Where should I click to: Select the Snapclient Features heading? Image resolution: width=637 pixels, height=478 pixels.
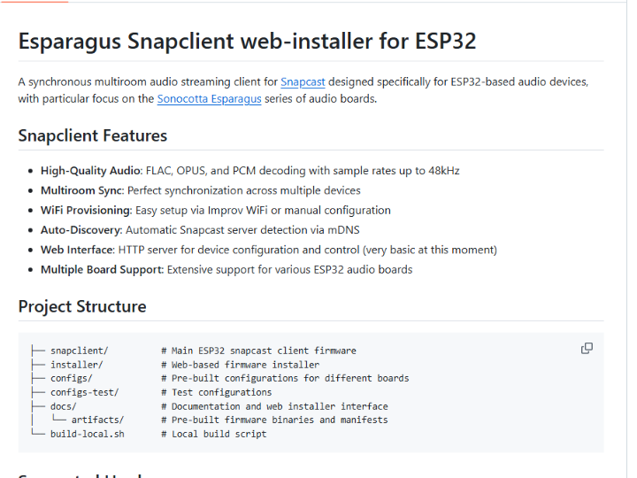[92, 135]
